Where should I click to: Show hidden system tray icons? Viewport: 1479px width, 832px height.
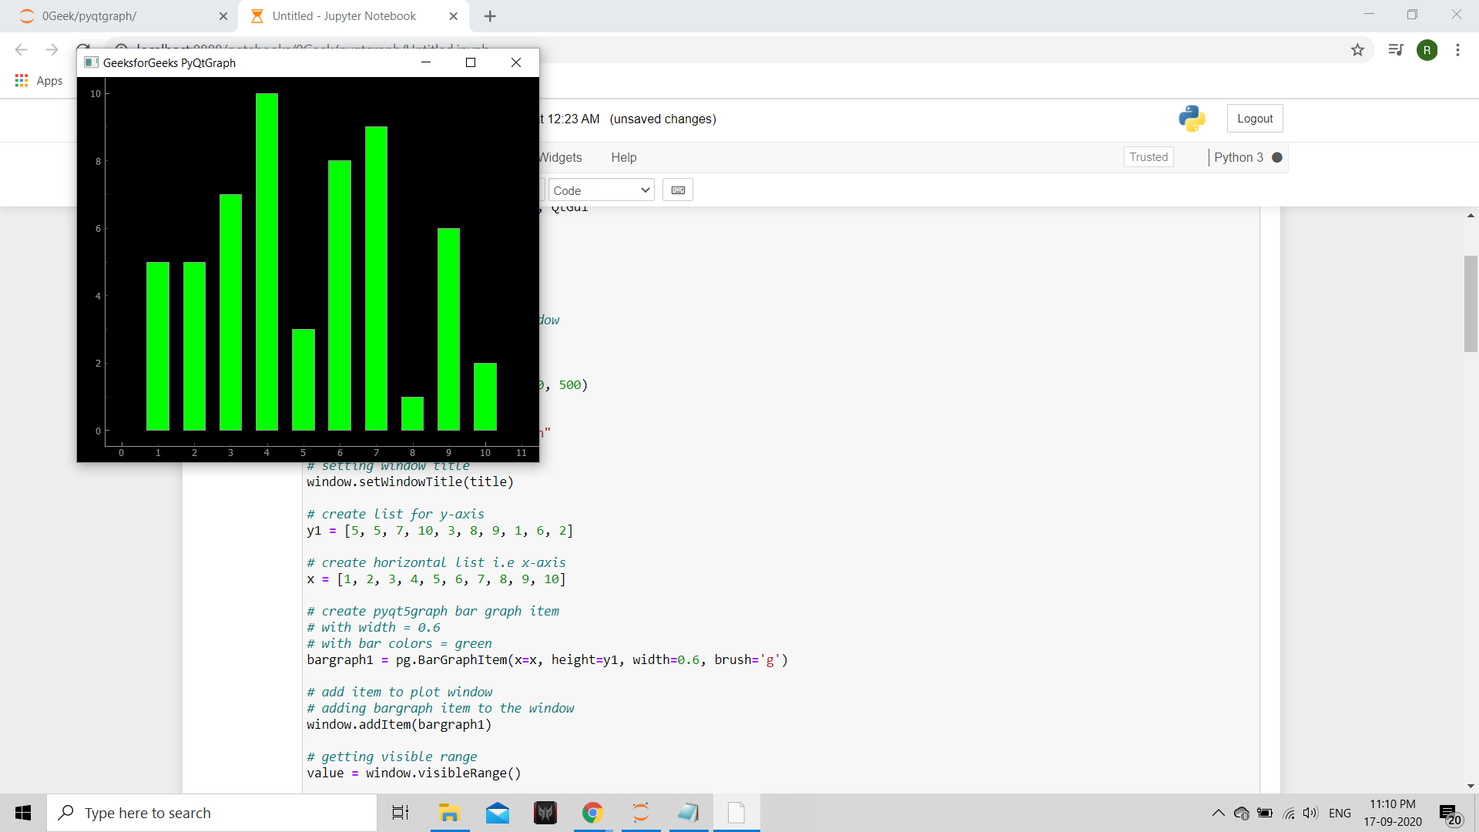click(1218, 813)
